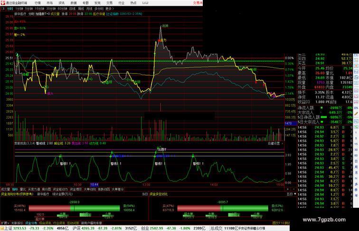Switch to the 15分钟 chart tab
The image size is (359, 231).
39,9
